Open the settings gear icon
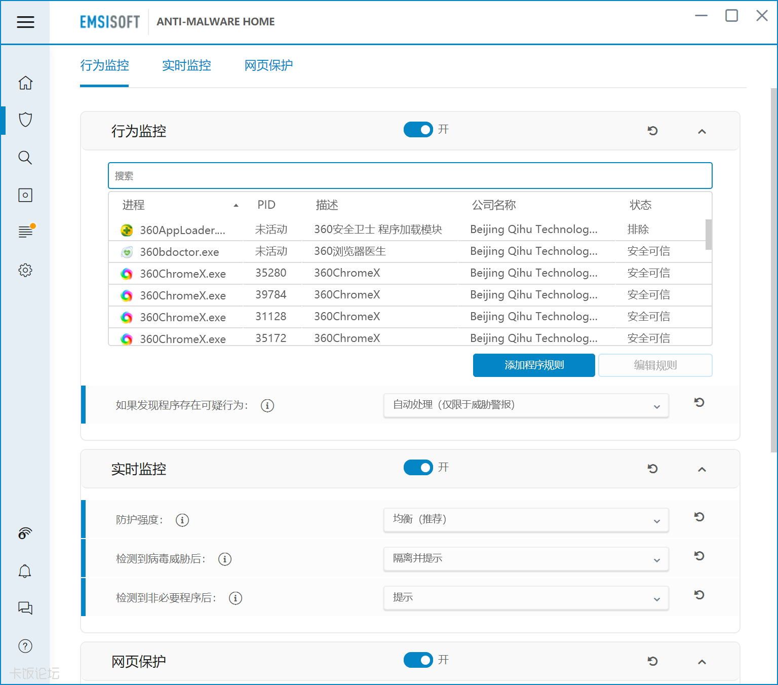 tap(25, 270)
